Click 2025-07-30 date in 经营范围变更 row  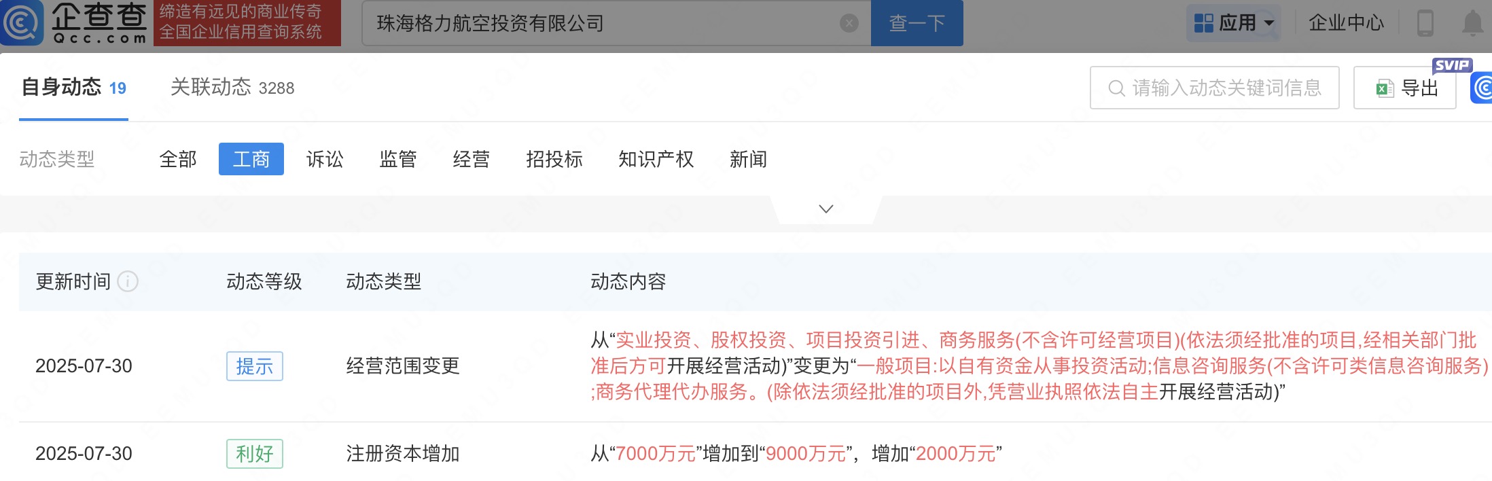[84, 366]
